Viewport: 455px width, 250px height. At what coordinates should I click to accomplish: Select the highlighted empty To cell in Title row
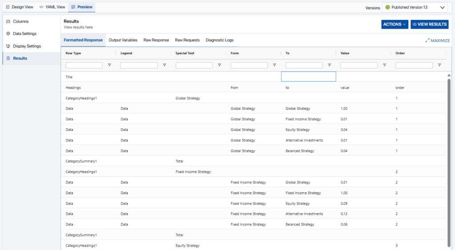pos(308,76)
